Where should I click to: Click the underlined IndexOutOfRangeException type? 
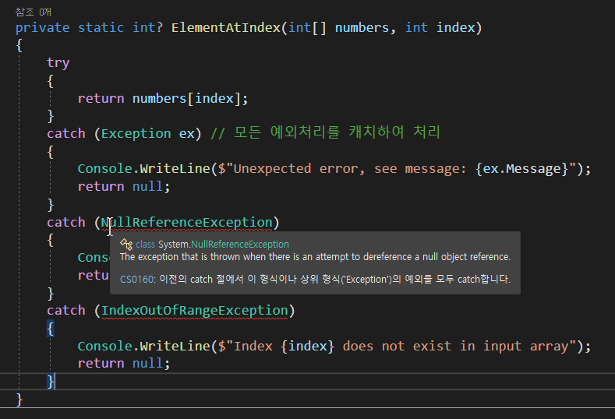click(x=195, y=311)
